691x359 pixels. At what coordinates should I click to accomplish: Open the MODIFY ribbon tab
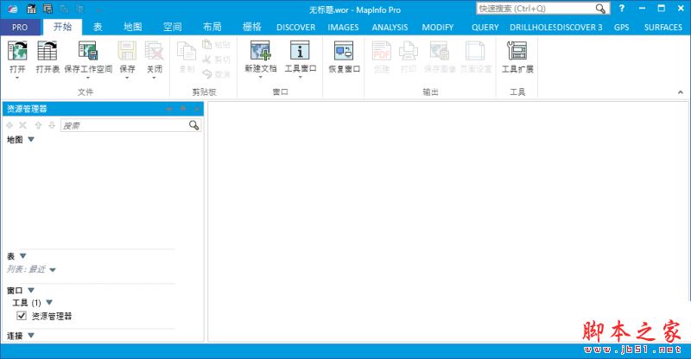pos(438,28)
